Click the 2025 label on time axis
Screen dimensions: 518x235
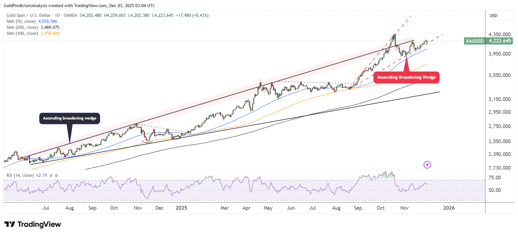pyautogui.click(x=181, y=208)
